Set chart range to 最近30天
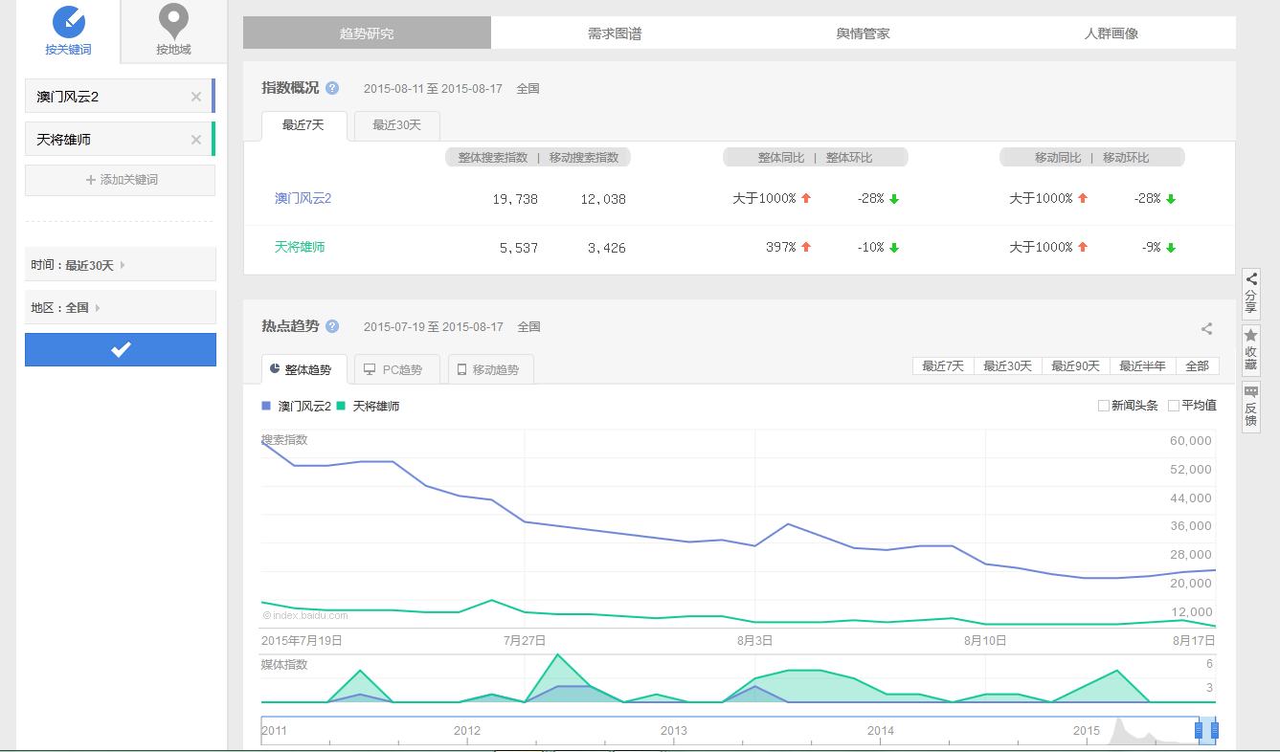Image resolution: width=1280 pixels, height=752 pixels. (1007, 366)
